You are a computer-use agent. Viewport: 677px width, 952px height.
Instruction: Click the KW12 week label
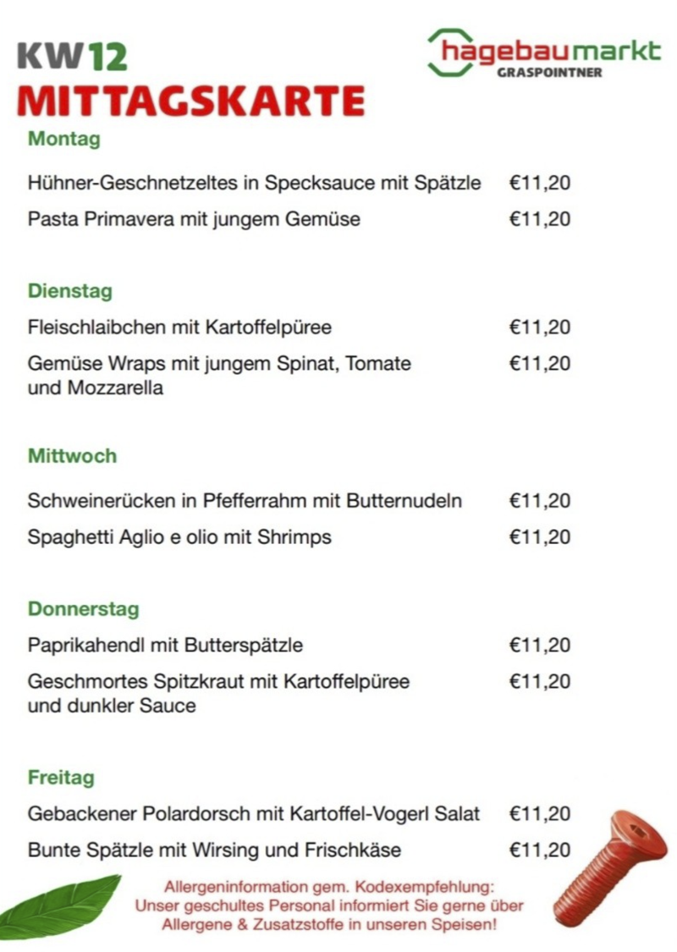72,57
